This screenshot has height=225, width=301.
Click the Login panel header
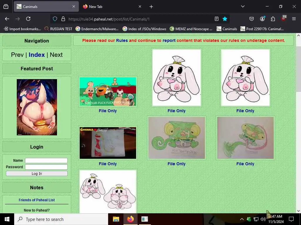(x=37, y=147)
